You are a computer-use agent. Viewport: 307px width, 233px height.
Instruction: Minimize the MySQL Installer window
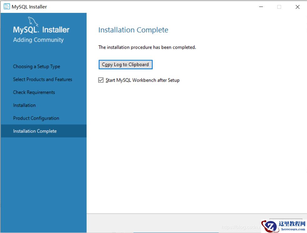point(261,7)
